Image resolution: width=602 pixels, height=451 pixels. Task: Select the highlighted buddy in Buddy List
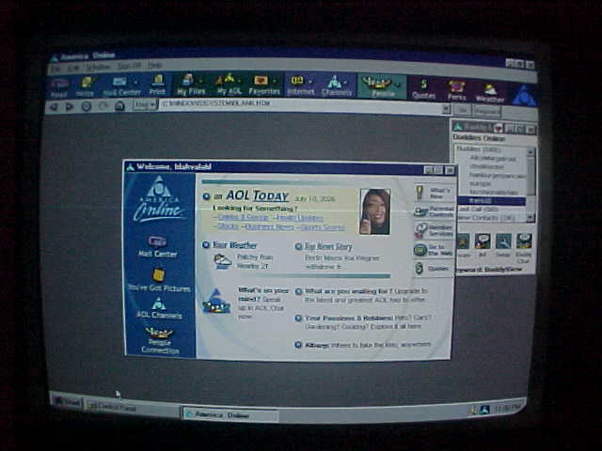492,200
